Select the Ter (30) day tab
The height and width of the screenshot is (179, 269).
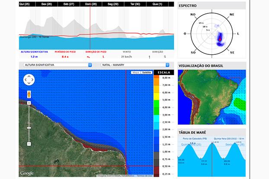click(135, 4)
